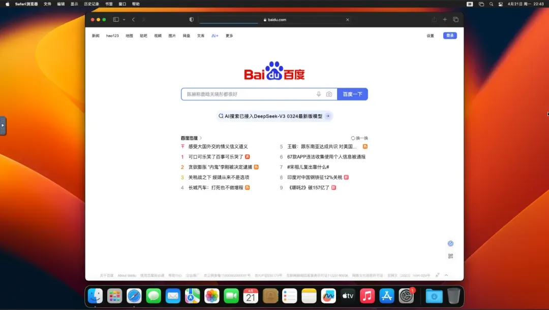The width and height of the screenshot is (549, 310).
Task: Open the 历史记录 menu in menu bar
Action: point(91,4)
